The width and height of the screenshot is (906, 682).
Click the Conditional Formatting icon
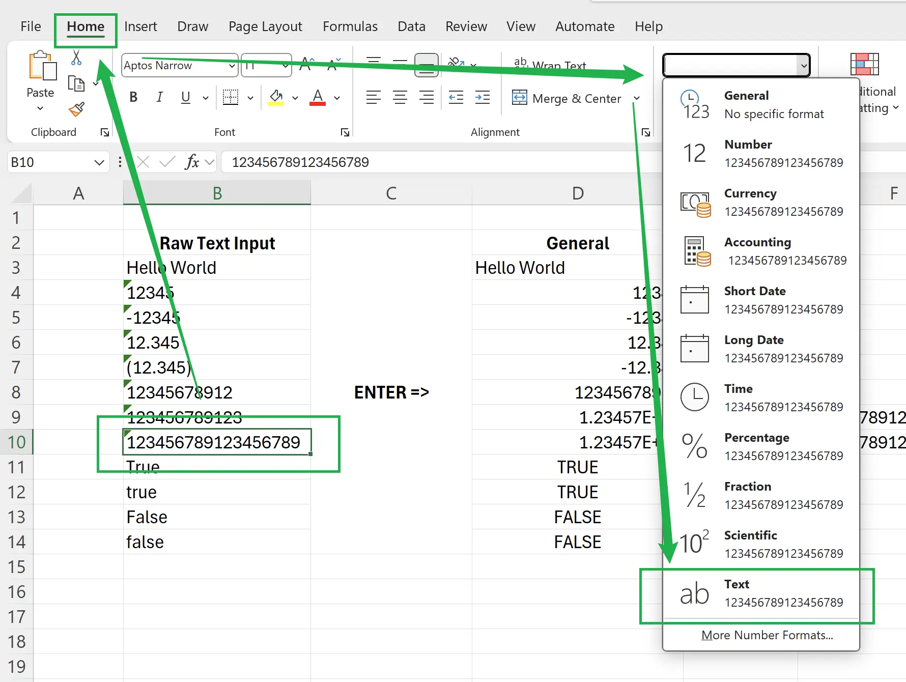pos(864,65)
